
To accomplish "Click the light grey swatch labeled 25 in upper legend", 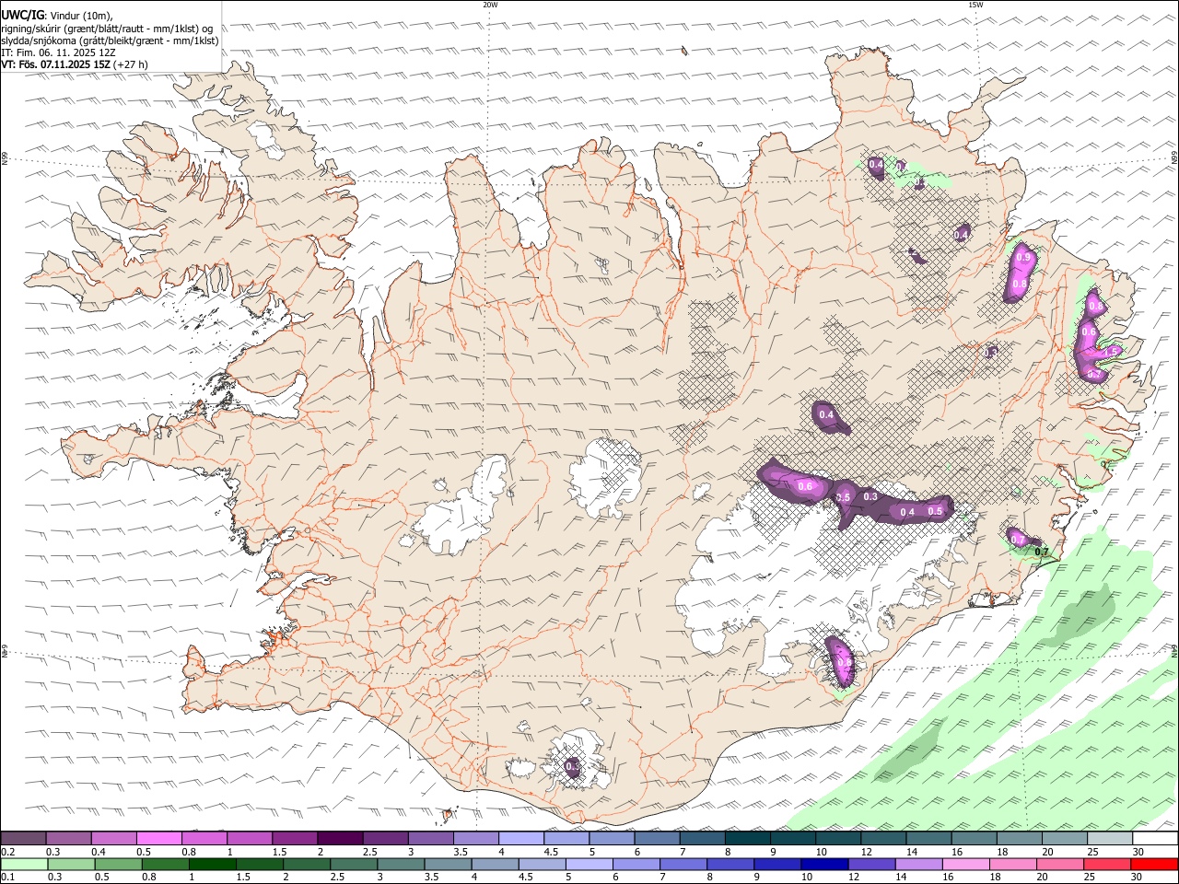I will 1109,838.
